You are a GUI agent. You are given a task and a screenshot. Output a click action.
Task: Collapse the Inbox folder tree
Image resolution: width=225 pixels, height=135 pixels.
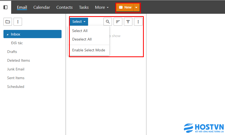[x=7, y=34]
